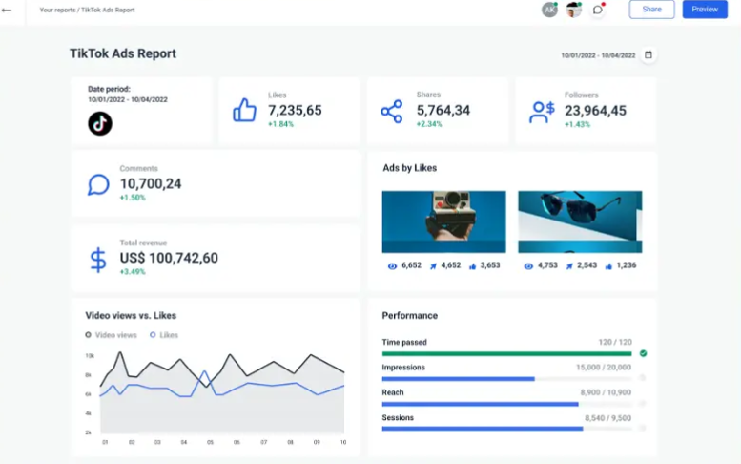Click the green Time passed completion checkmark
Viewport: 741px width, 464px height.
pos(643,353)
